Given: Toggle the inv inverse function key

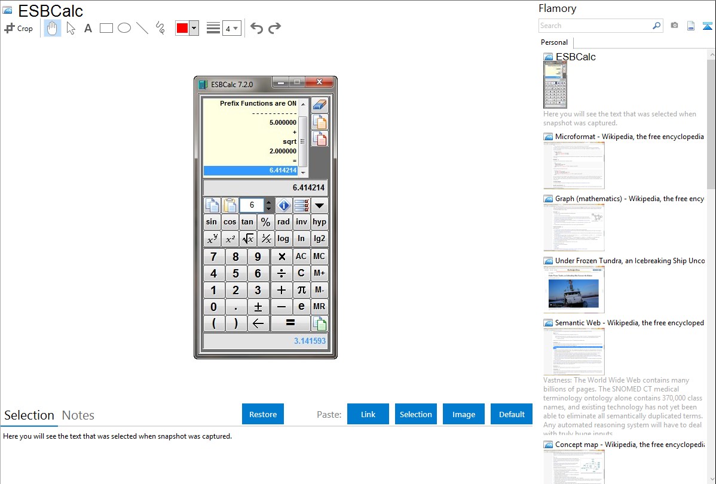Looking at the screenshot, I should coord(301,222).
